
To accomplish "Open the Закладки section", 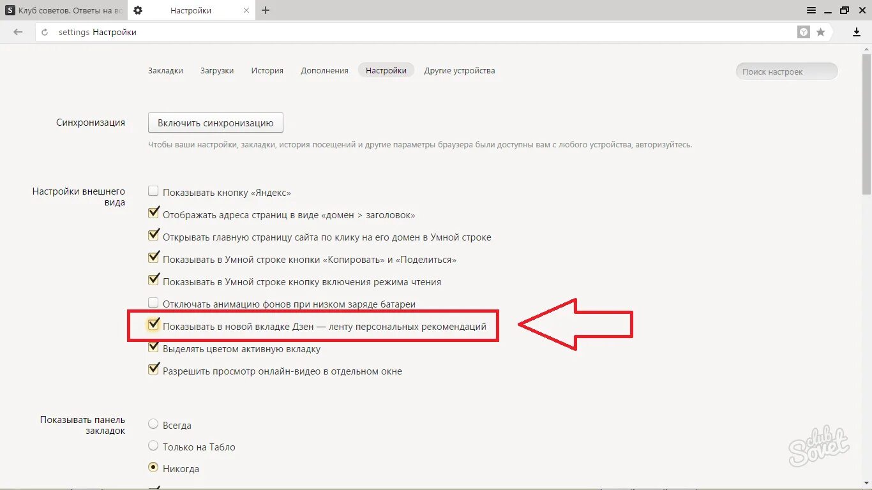I will (x=165, y=71).
